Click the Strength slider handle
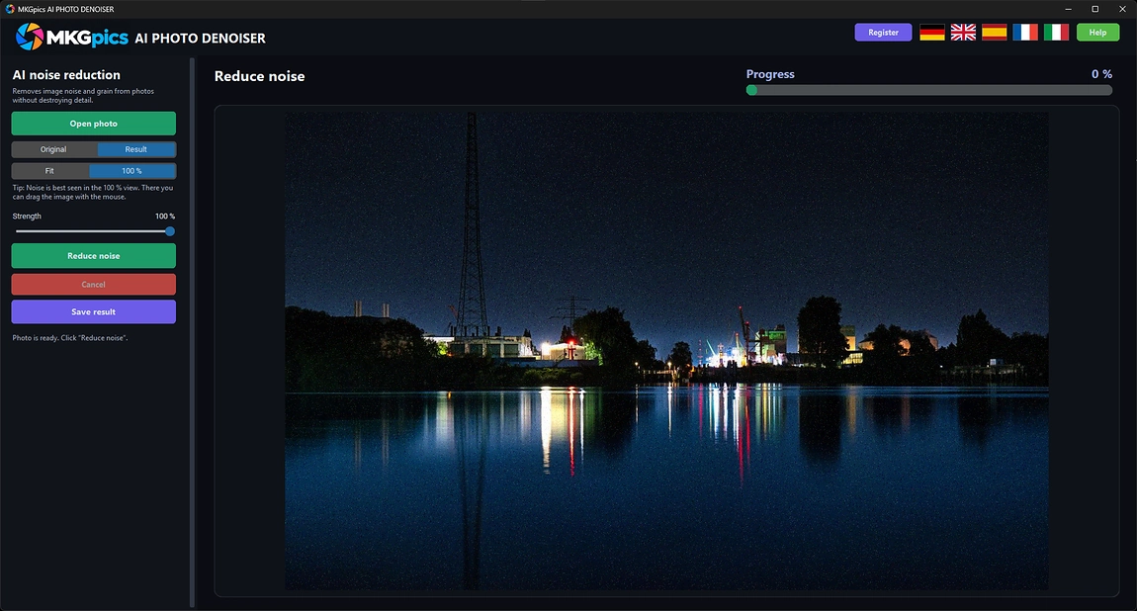The image size is (1137, 611). point(170,231)
